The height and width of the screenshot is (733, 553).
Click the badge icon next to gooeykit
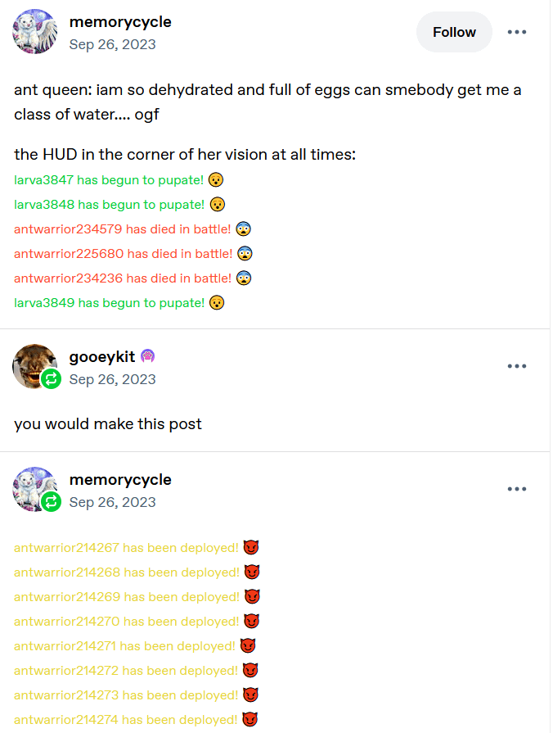coord(148,356)
